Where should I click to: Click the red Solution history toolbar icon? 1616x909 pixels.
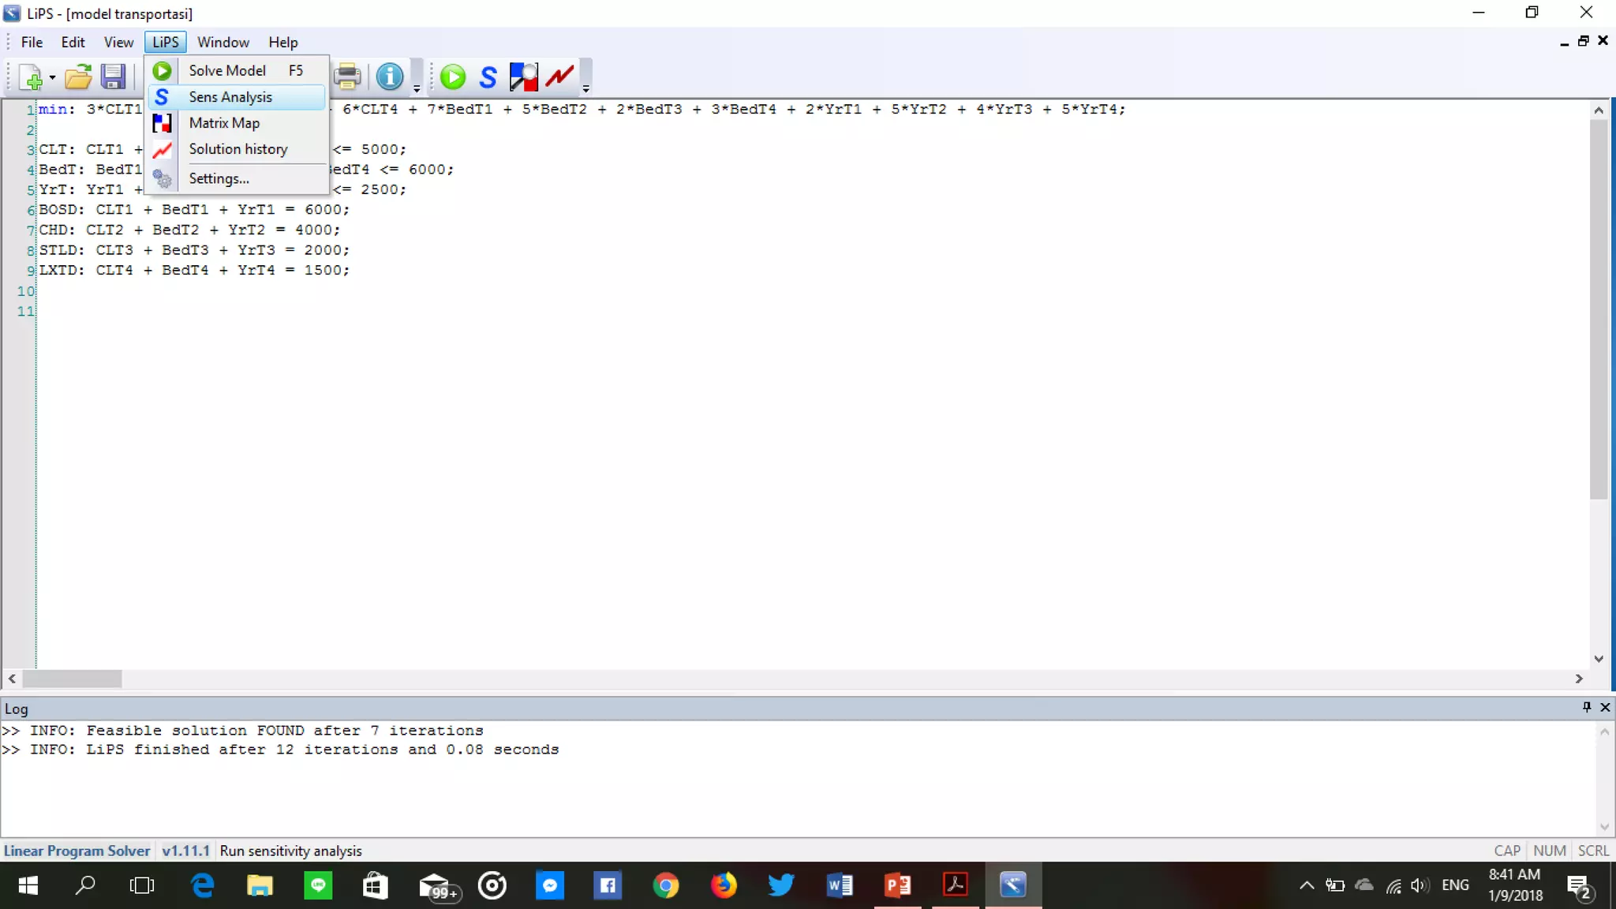[x=559, y=77]
